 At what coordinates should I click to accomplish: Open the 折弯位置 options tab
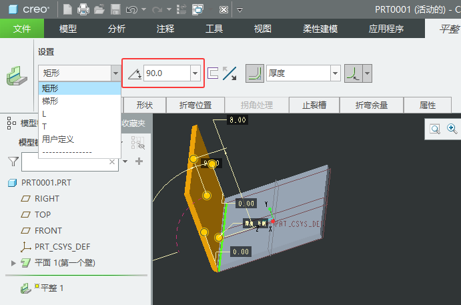(195, 105)
